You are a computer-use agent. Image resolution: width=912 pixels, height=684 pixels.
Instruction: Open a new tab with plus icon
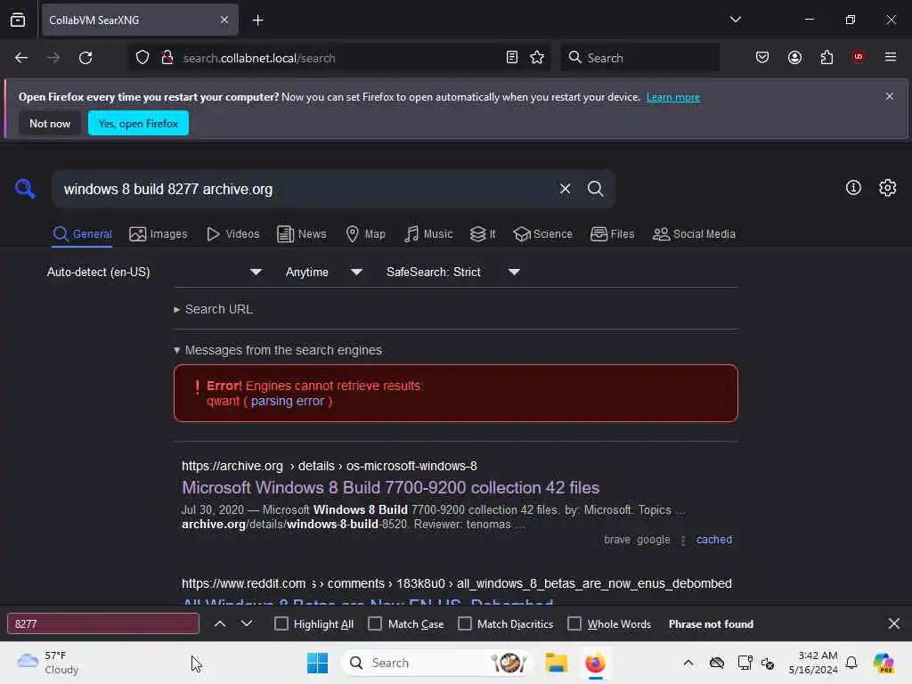[x=257, y=20]
